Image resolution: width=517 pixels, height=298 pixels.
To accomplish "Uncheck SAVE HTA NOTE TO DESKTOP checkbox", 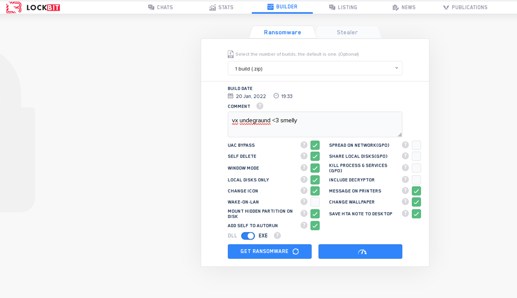I will 416,214.
